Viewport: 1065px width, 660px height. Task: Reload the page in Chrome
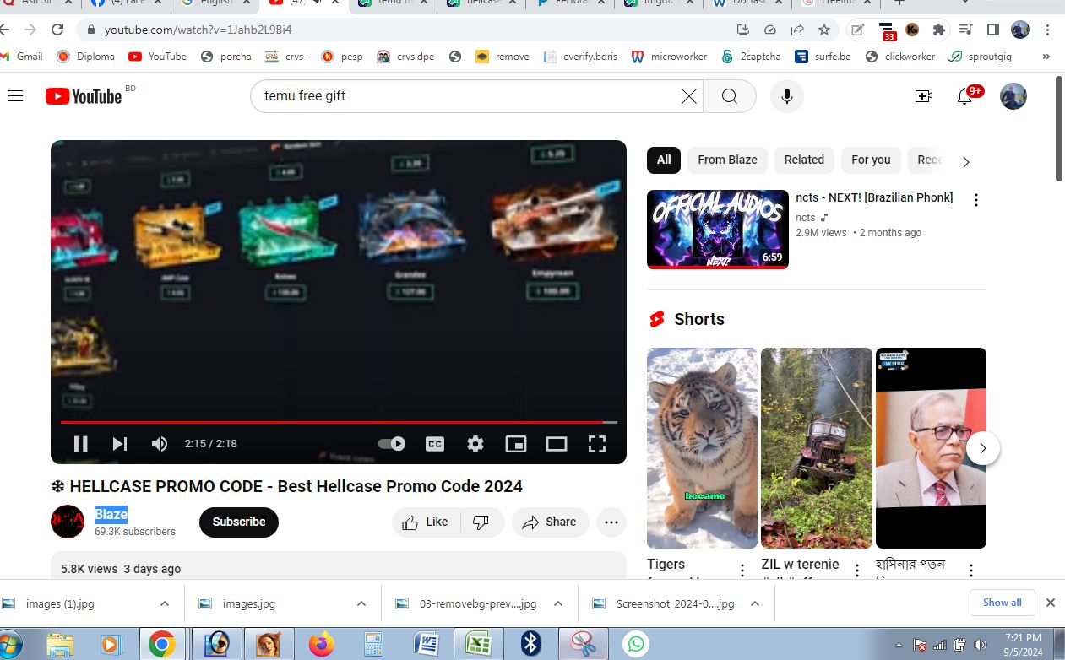point(57,30)
